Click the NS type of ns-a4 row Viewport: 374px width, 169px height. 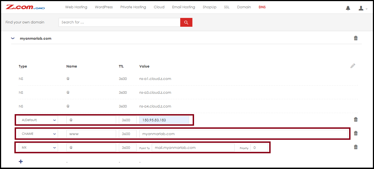coord(21,106)
